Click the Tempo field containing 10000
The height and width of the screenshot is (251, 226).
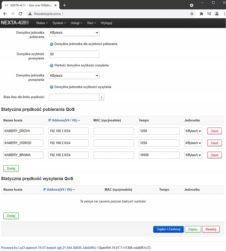point(159,155)
